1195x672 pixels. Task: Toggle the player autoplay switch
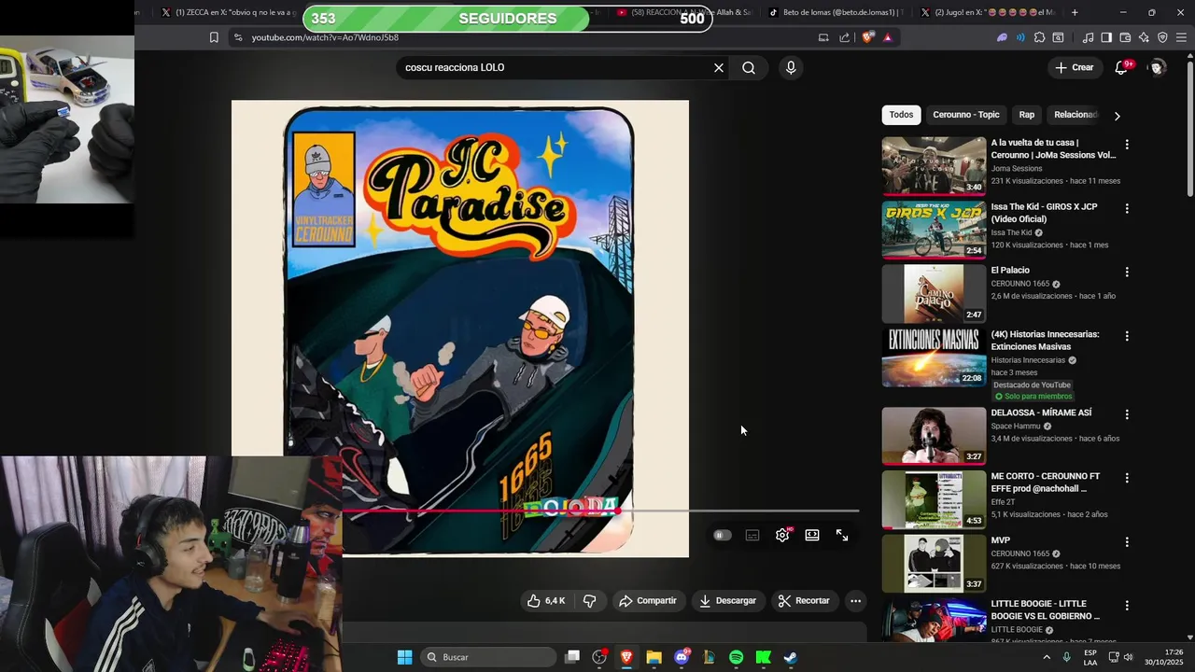pyautogui.click(x=722, y=536)
